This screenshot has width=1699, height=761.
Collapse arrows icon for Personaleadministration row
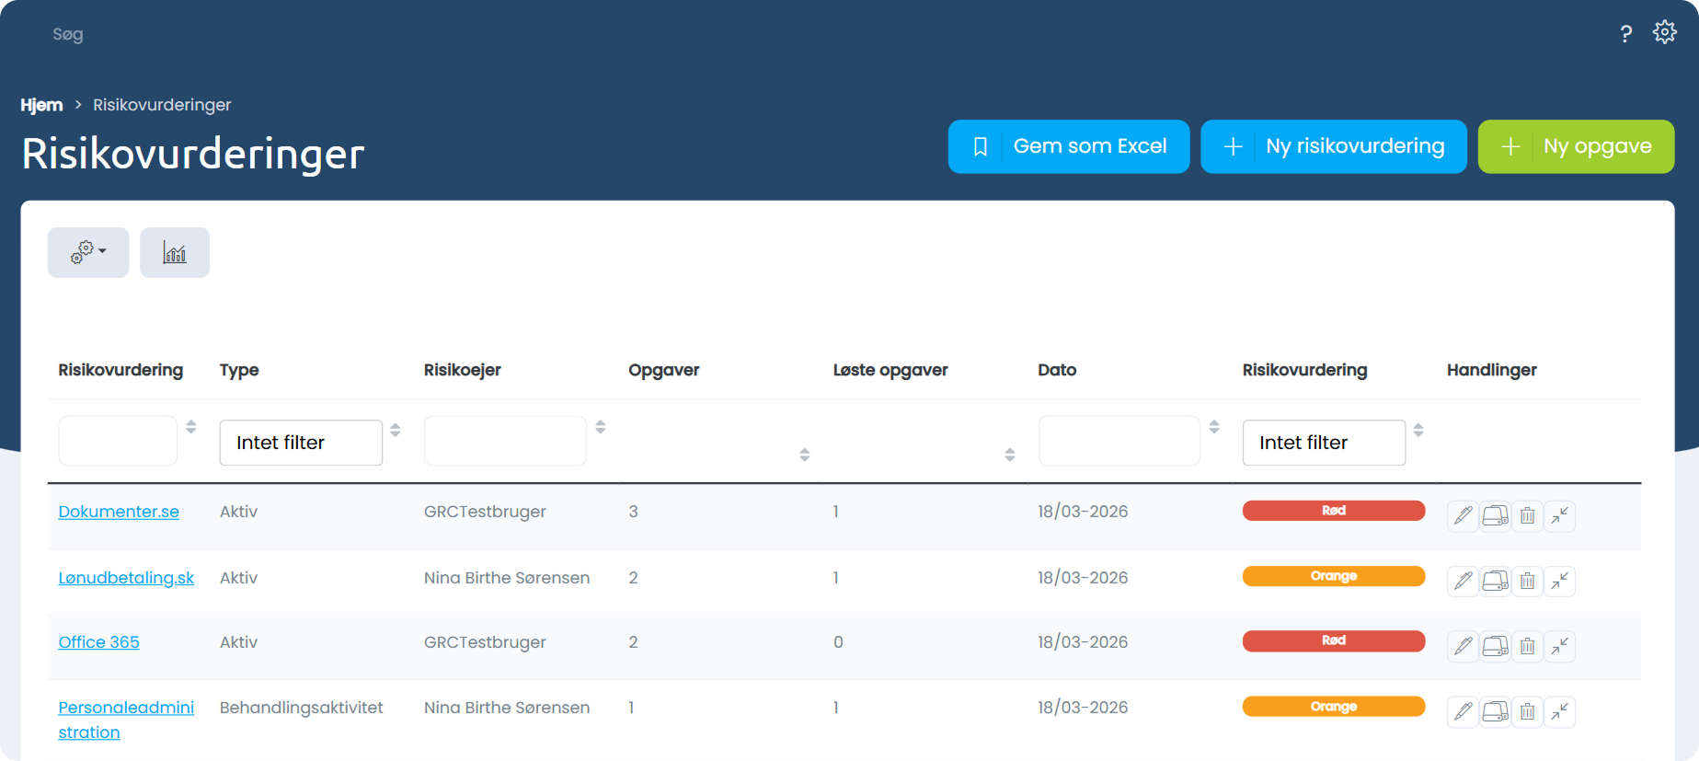point(1559,711)
